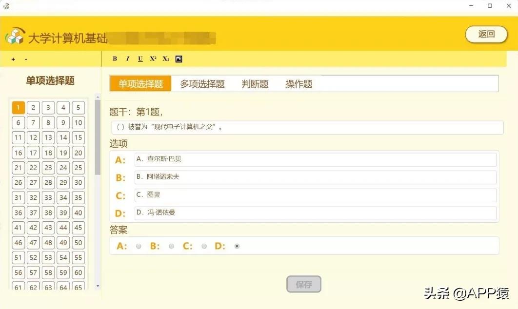The image size is (518, 309).
Task: Go to question number 13
Action: (x=48, y=137)
